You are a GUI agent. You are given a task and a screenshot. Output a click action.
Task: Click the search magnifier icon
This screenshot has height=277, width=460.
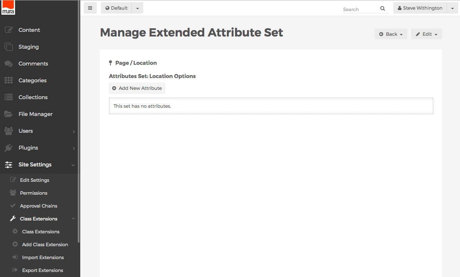(383, 9)
